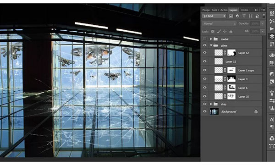
Task: Switch to the History tab
Action: point(244,10)
